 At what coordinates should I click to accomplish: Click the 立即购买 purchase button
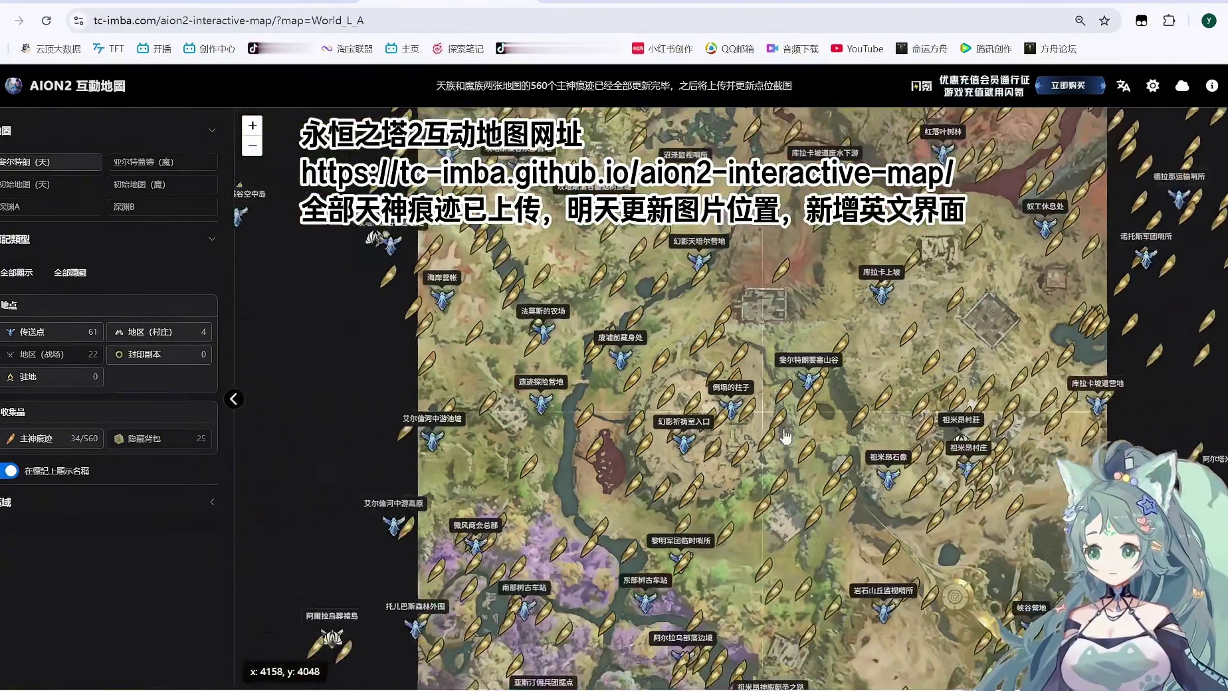click(1069, 85)
